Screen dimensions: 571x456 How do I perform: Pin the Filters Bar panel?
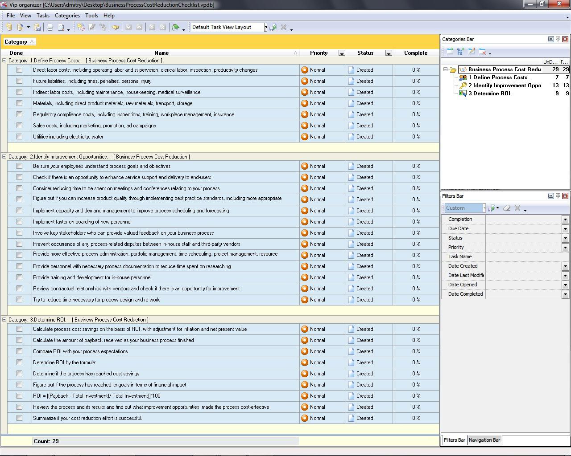click(x=558, y=196)
